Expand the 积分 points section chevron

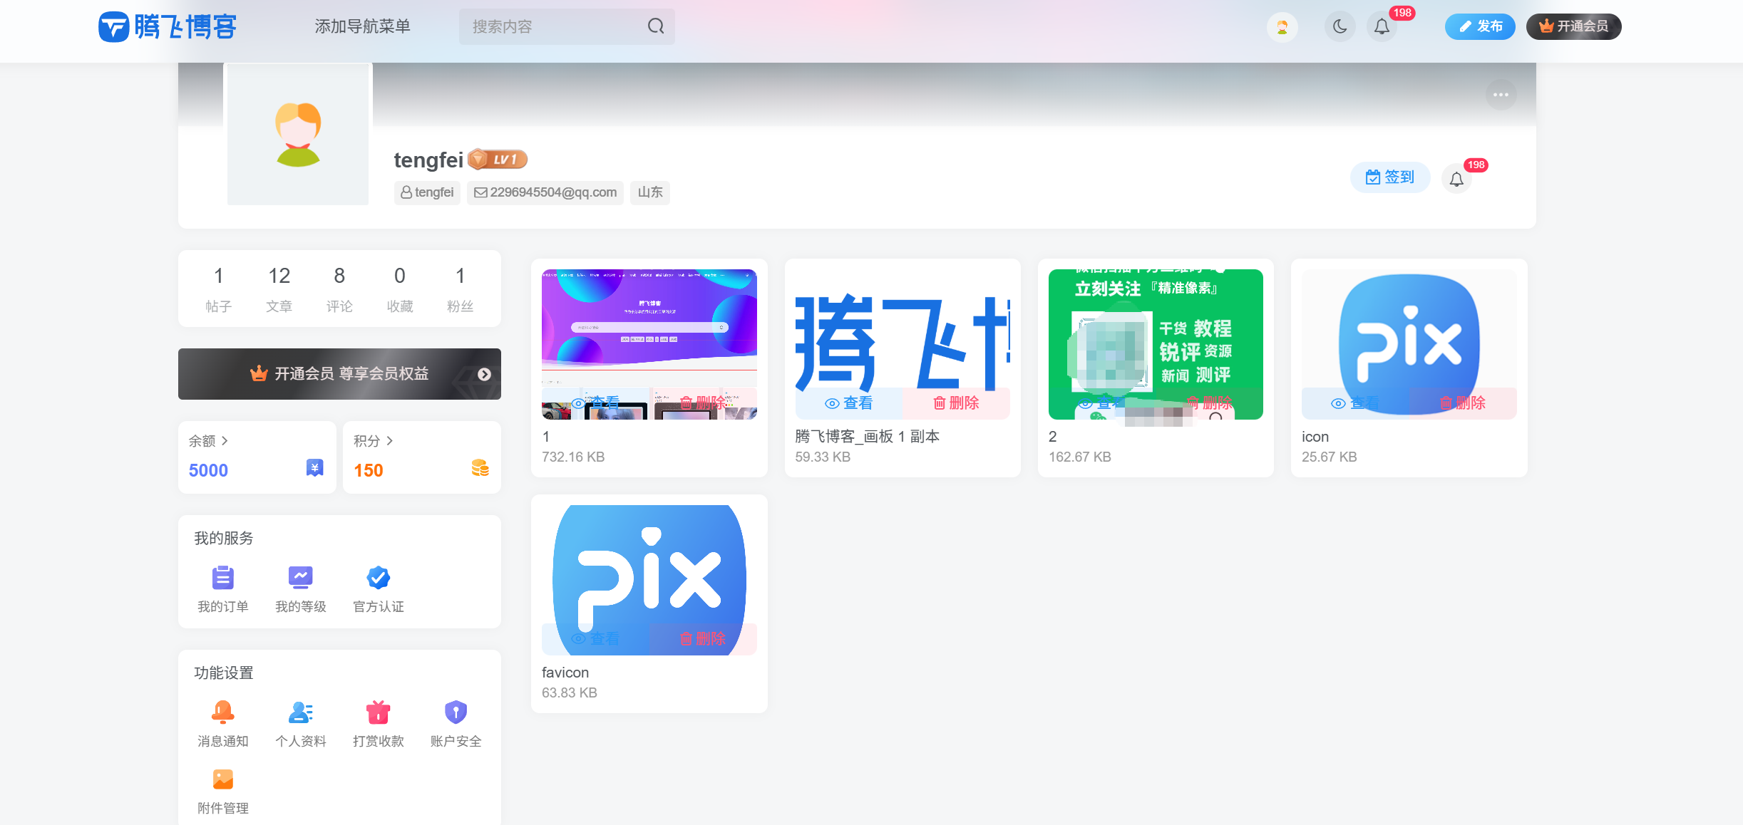pos(391,441)
